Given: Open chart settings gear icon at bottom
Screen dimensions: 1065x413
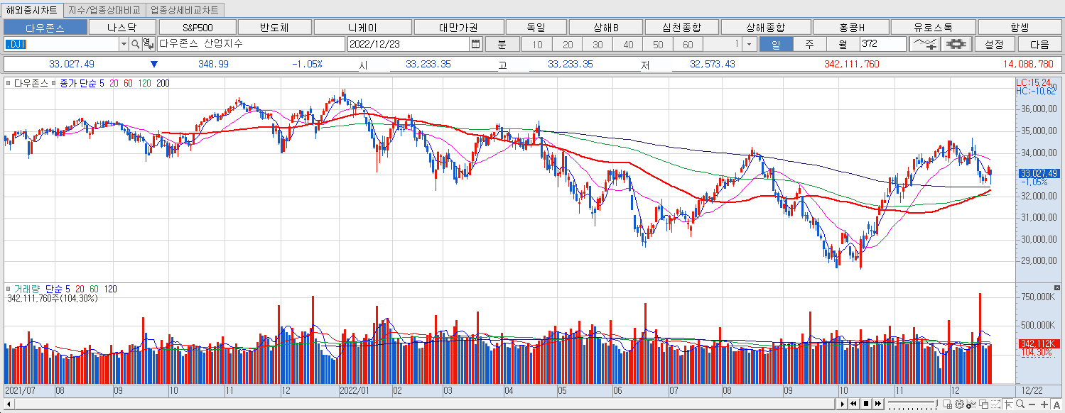Looking at the screenshot, I should (959, 404).
